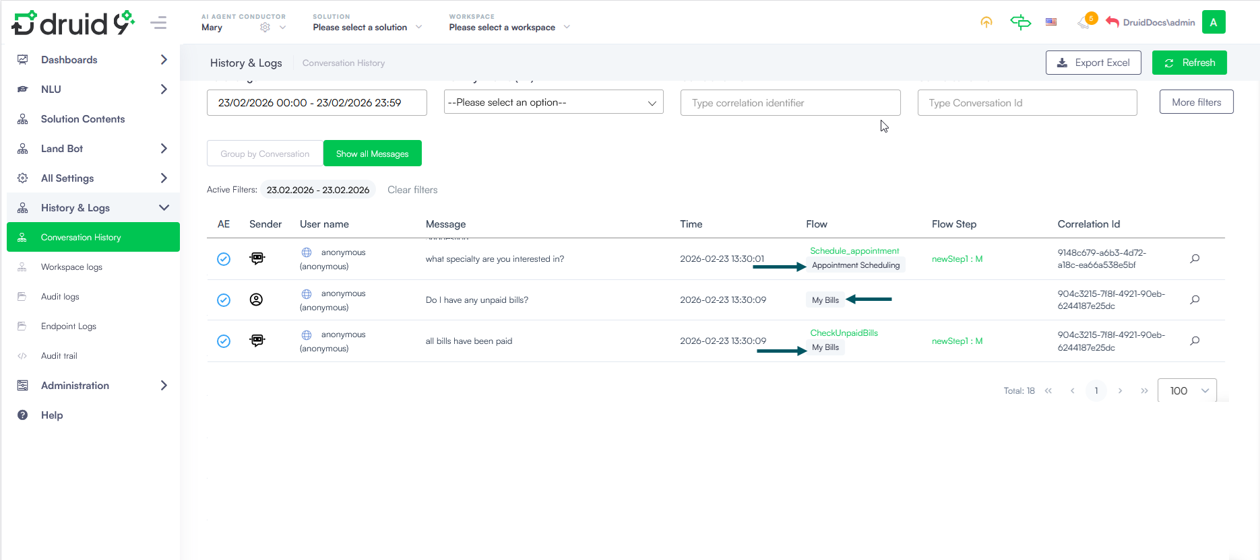Viewport: 1260px width, 560px height.
Task: Open the '--Please select an option--' dropdown
Action: pyautogui.click(x=553, y=102)
